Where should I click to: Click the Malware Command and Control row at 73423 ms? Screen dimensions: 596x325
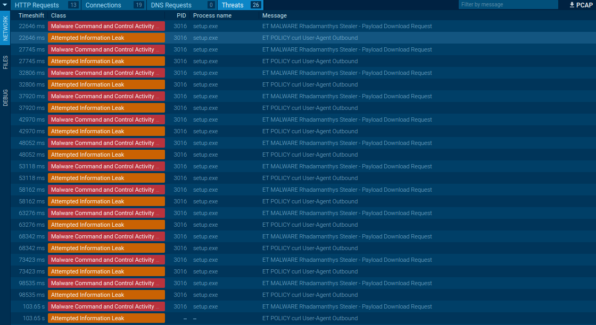click(x=303, y=260)
